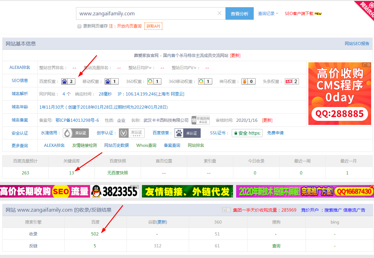Click the Sogou 查询 link
The image size is (374, 258).
pyautogui.click(x=276, y=246)
